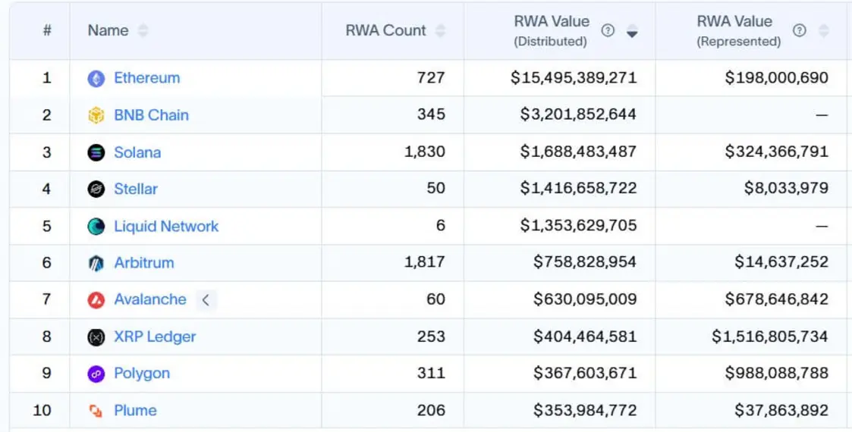Open the Avalanche network link
The width and height of the screenshot is (852, 432).
tap(150, 299)
